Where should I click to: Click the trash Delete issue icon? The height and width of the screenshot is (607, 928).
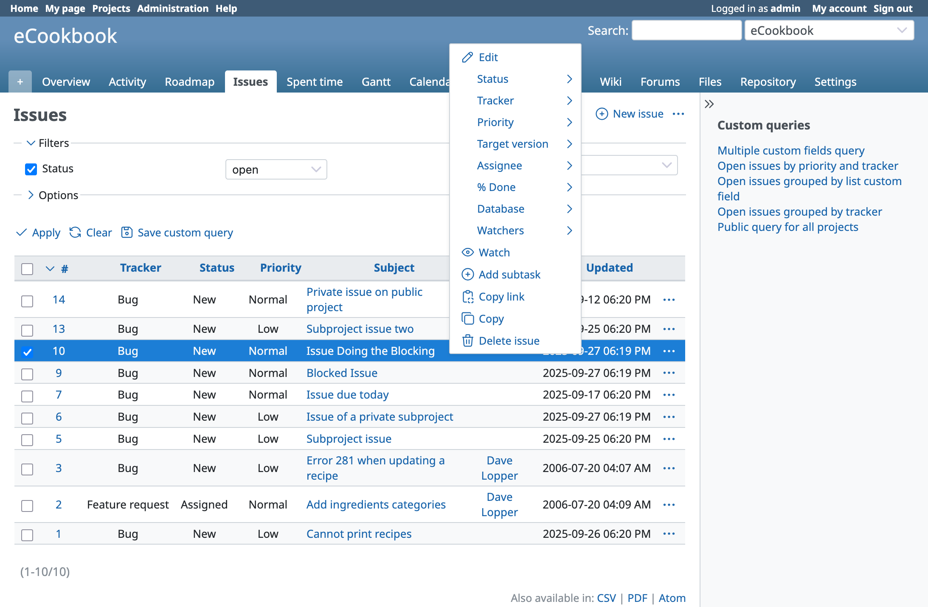coord(467,341)
